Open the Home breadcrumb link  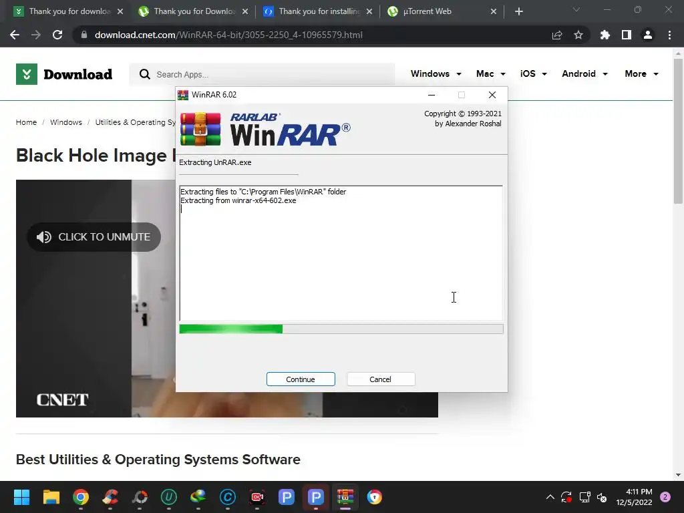(26, 122)
